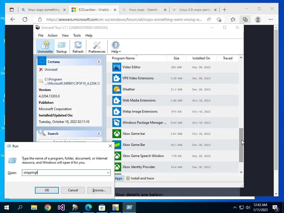This screenshot has width=284, height=213.
Task: Select the Windows Package Manager icon
Action: pyautogui.click(x=117, y=123)
